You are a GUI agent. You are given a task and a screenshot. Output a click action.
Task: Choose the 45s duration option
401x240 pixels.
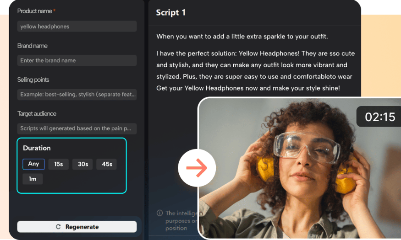click(x=107, y=164)
